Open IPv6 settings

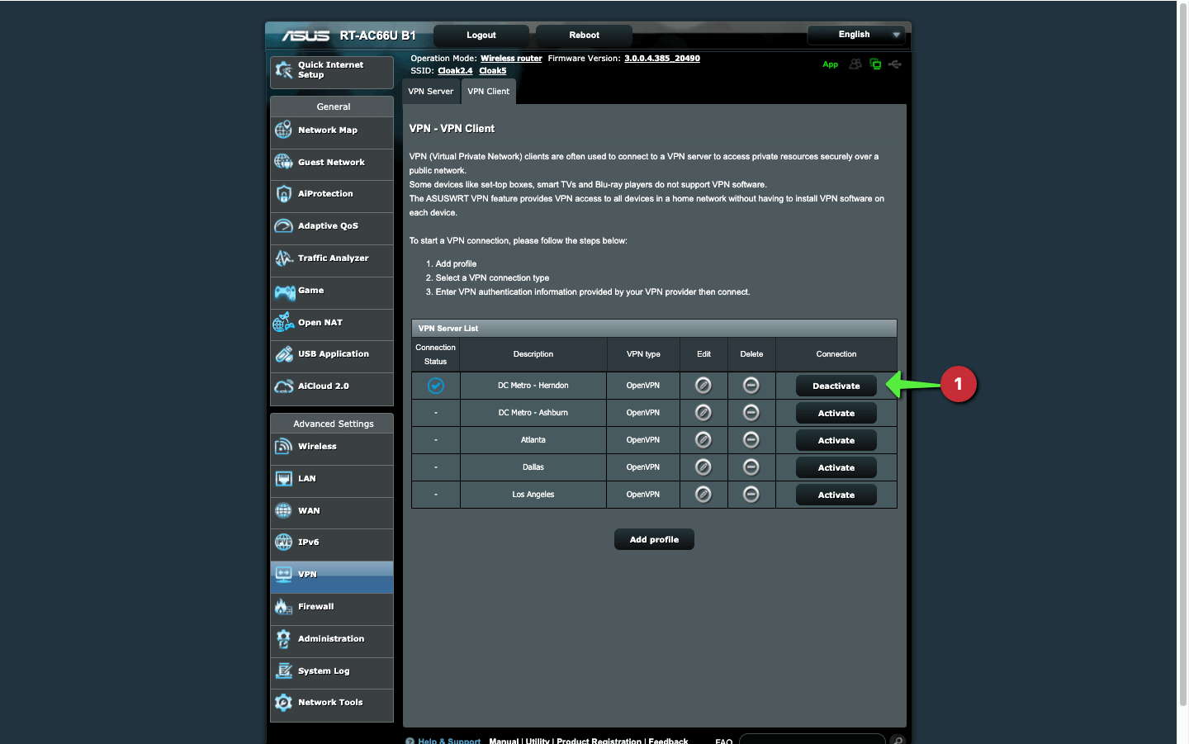click(x=331, y=543)
